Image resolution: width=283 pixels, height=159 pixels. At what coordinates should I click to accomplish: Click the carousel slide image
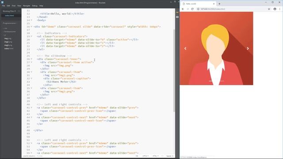(x=216, y=48)
